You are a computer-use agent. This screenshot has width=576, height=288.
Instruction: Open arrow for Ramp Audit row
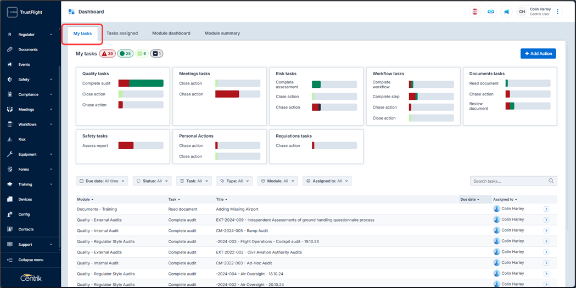click(546, 230)
